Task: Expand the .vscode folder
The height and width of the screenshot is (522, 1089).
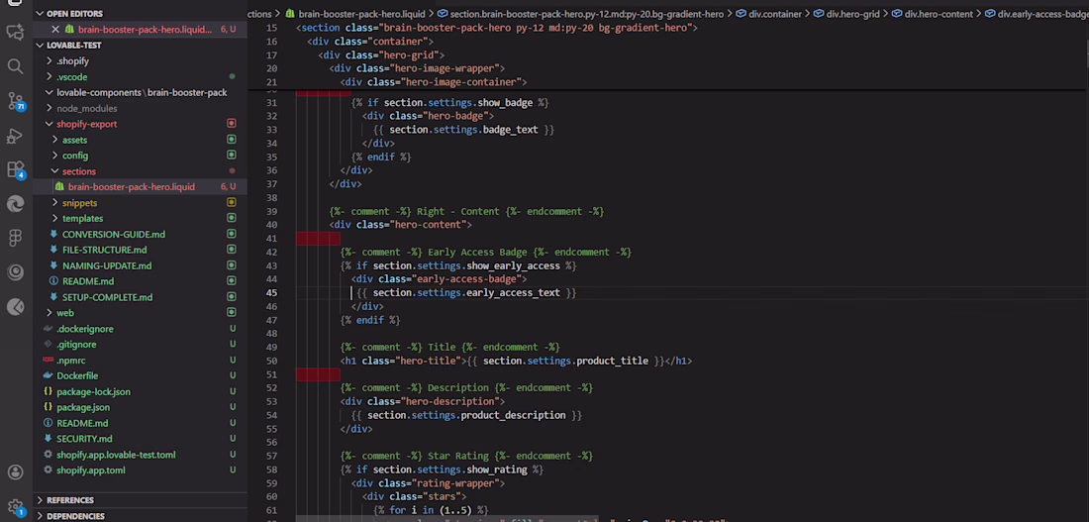Action: pos(49,77)
